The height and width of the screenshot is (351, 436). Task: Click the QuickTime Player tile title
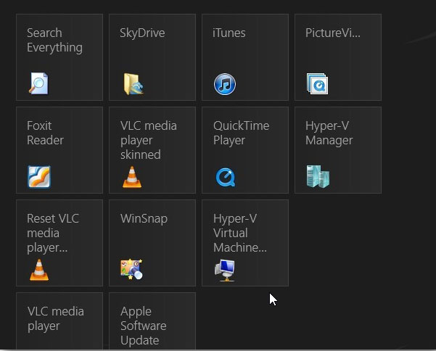click(x=241, y=133)
